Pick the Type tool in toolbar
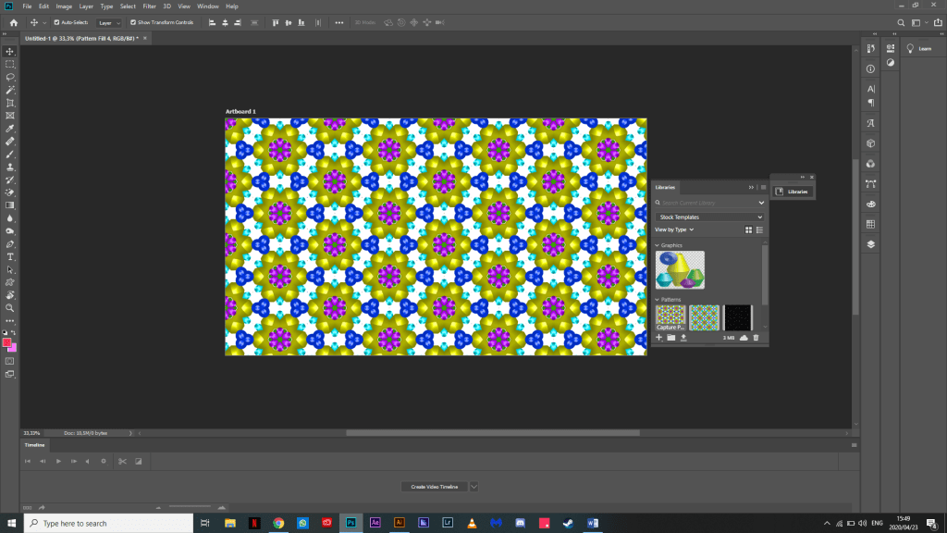Viewport: 947px width, 533px height. [x=10, y=256]
